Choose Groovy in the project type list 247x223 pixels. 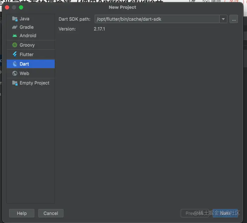(31, 45)
